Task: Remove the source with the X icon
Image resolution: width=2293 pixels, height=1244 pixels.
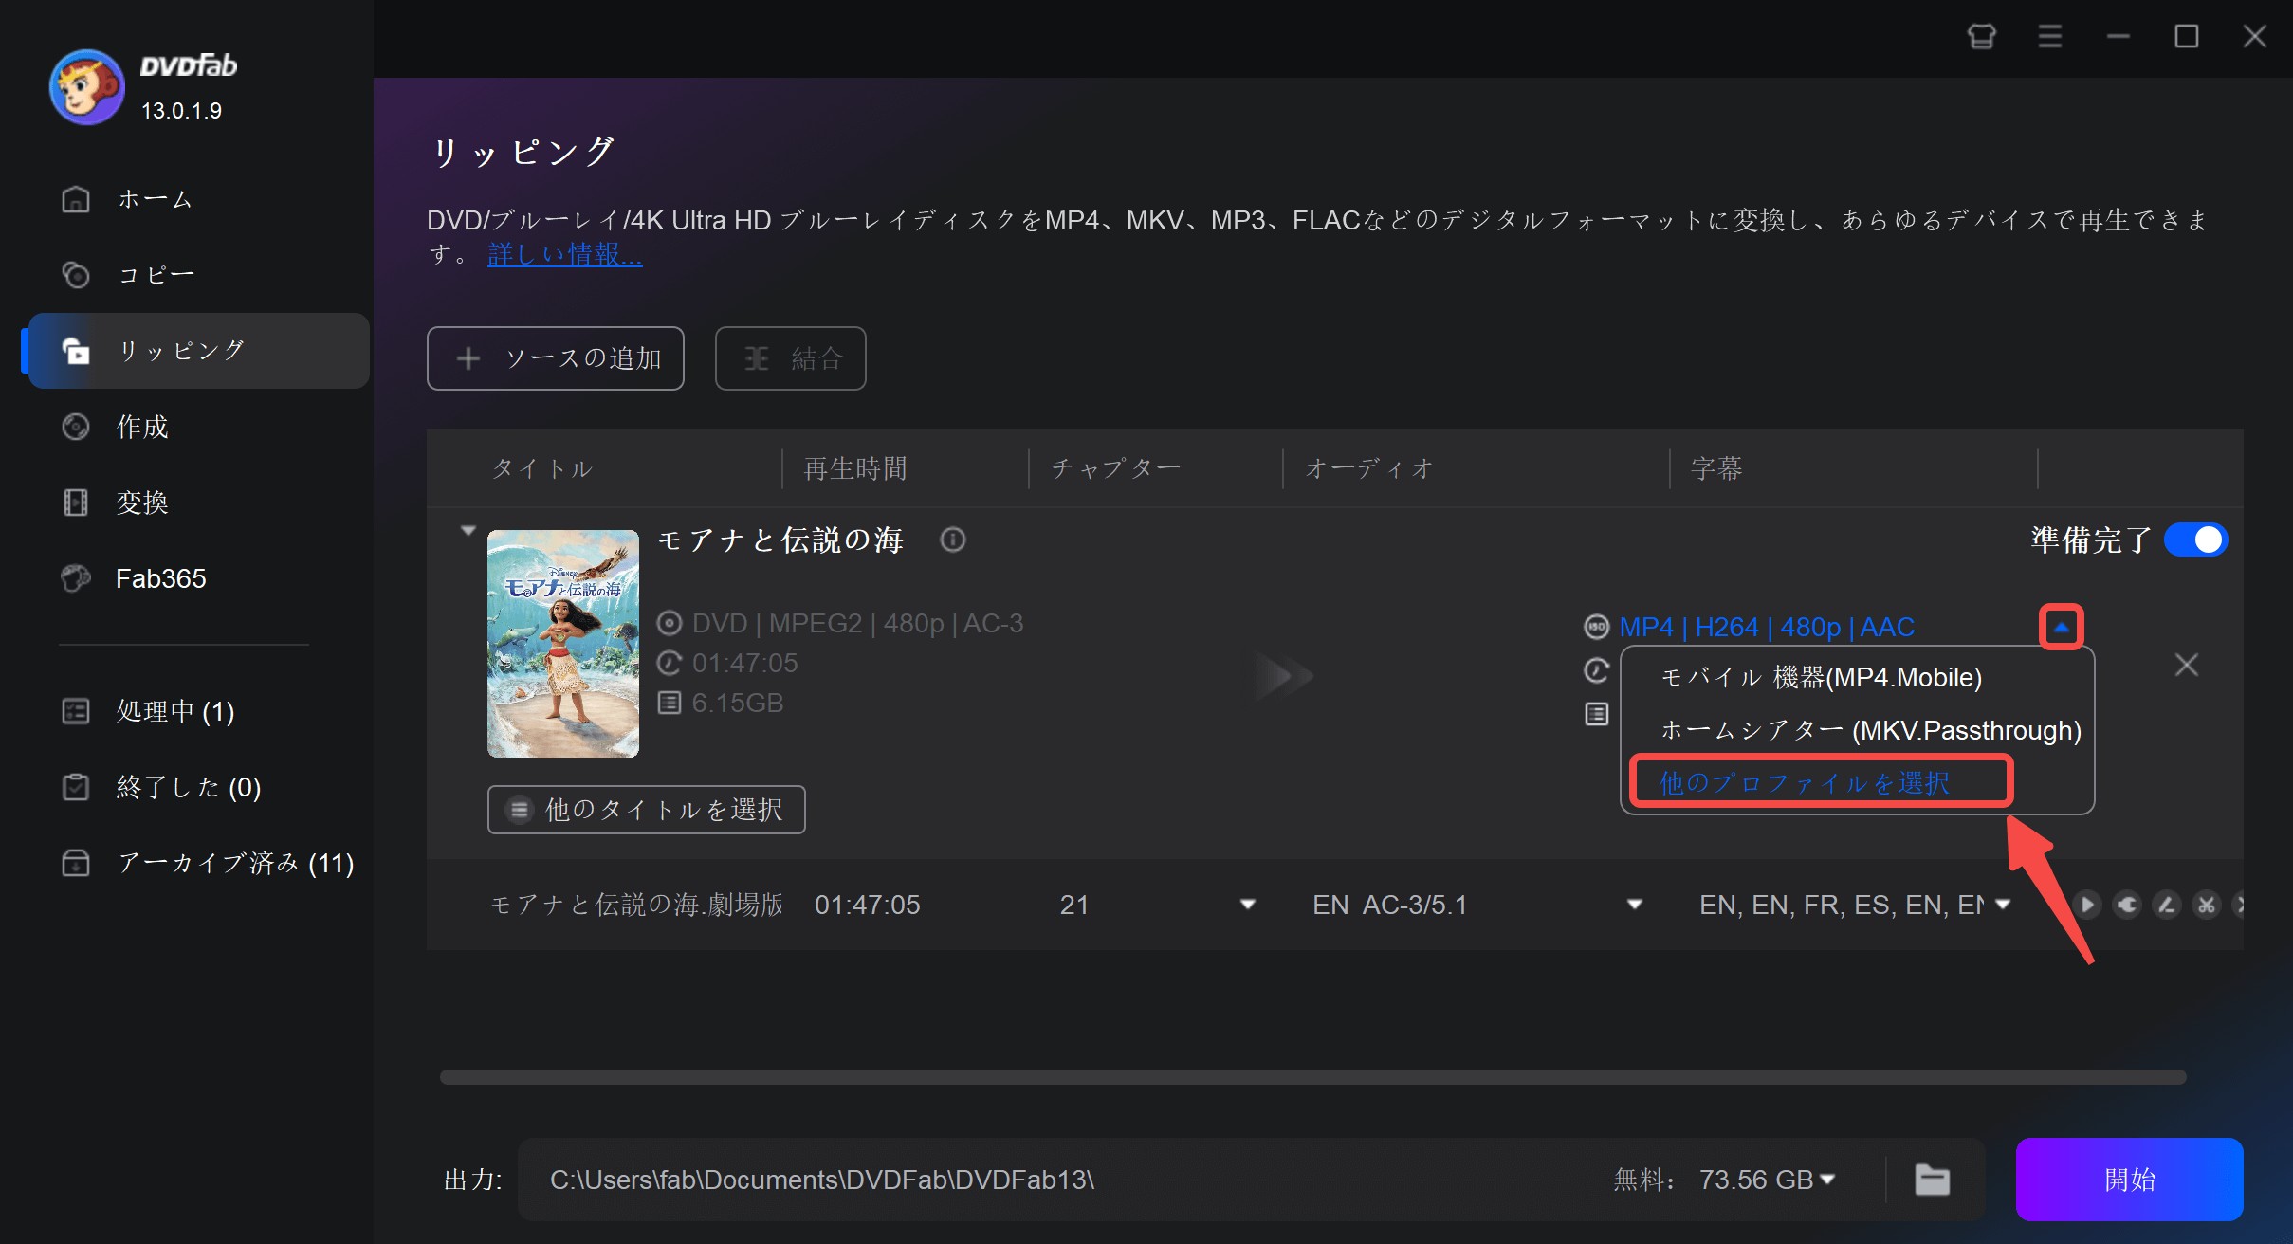Action: click(2186, 665)
